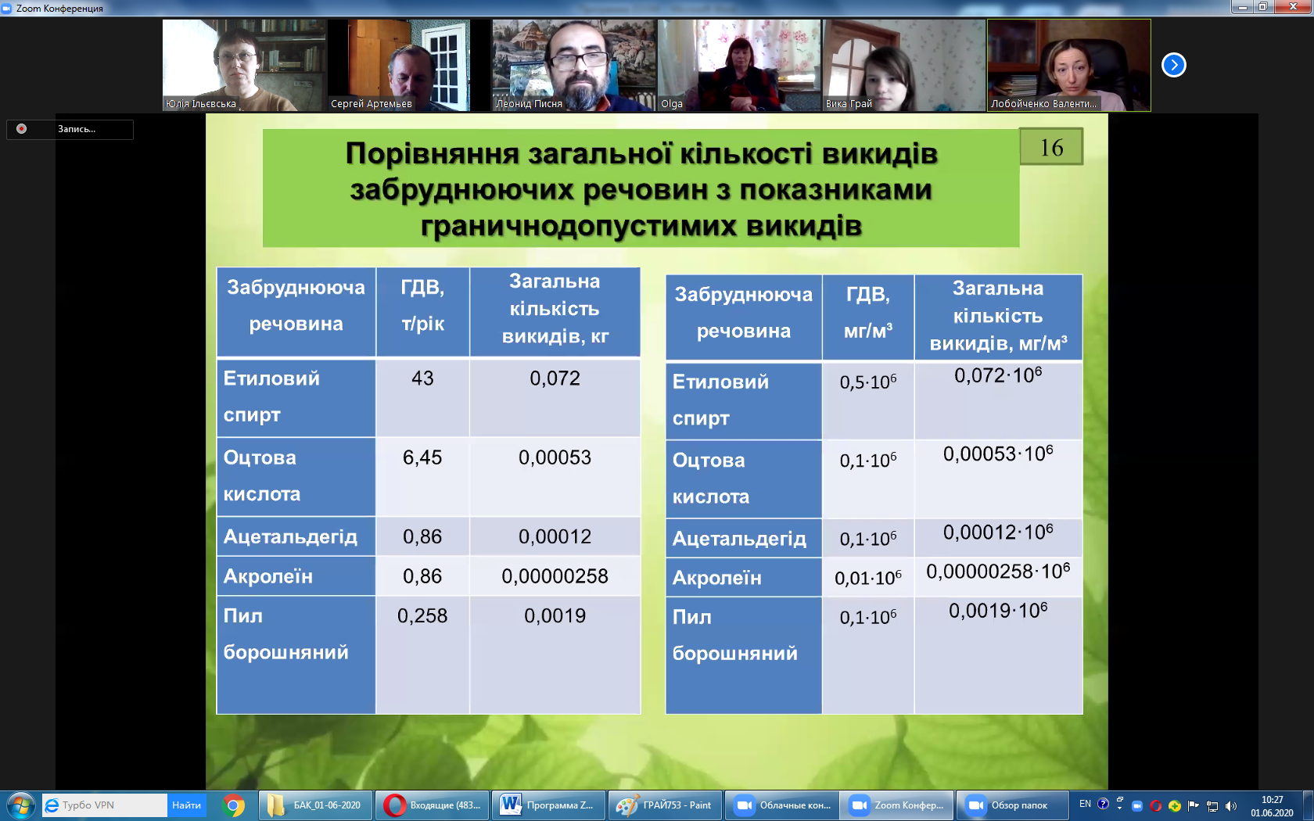Open Internet Explorer icon in Турбо VPN bar

(x=52, y=805)
